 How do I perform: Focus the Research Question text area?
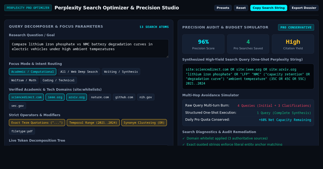pyautogui.click(x=89, y=49)
